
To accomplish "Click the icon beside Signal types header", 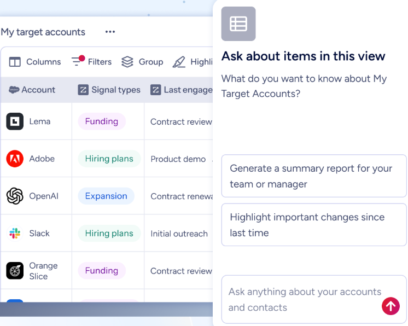I will pyautogui.click(x=83, y=90).
